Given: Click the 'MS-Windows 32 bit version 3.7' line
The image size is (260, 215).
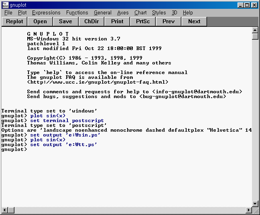Looking at the screenshot, I should [x=73, y=39].
